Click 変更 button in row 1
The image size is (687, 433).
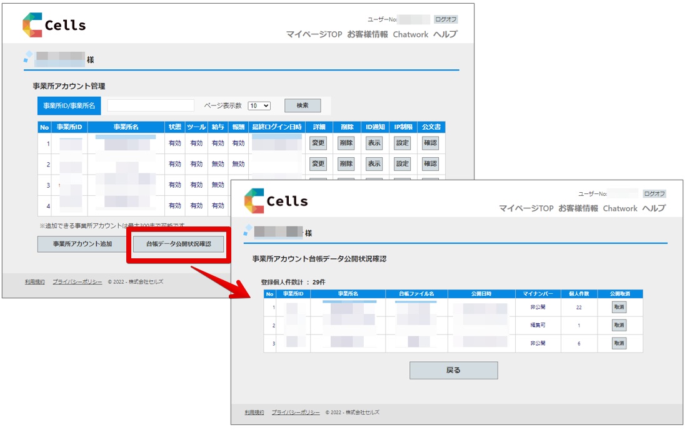coord(318,143)
